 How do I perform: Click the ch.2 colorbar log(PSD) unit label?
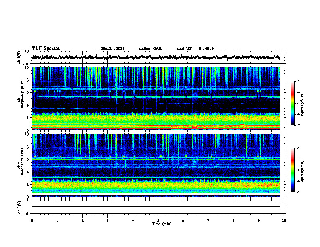(x=303, y=172)
